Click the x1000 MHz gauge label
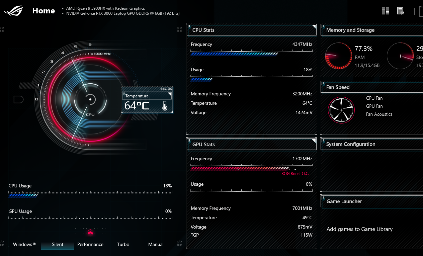The image size is (423, 256). click(101, 54)
